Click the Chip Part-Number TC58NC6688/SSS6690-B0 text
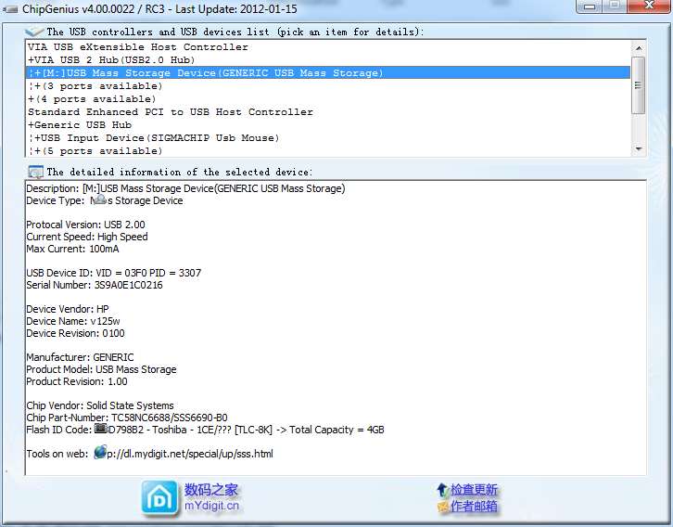673x527 pixels. click(x=127, y=418)
